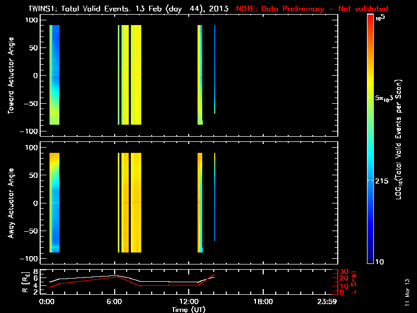Click the '11 Mar 13' date stamp
Image resolution: width=417 pixels, height=313 pixels.
point(407,296)
